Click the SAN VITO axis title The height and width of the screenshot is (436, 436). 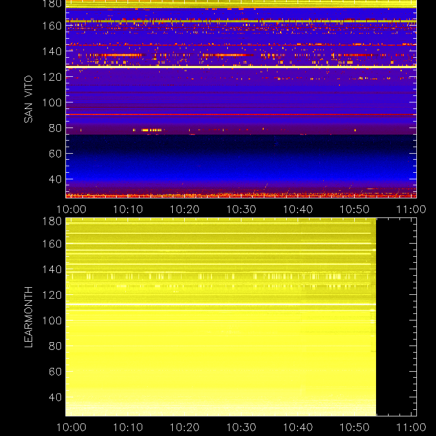[x=28, y=99]
